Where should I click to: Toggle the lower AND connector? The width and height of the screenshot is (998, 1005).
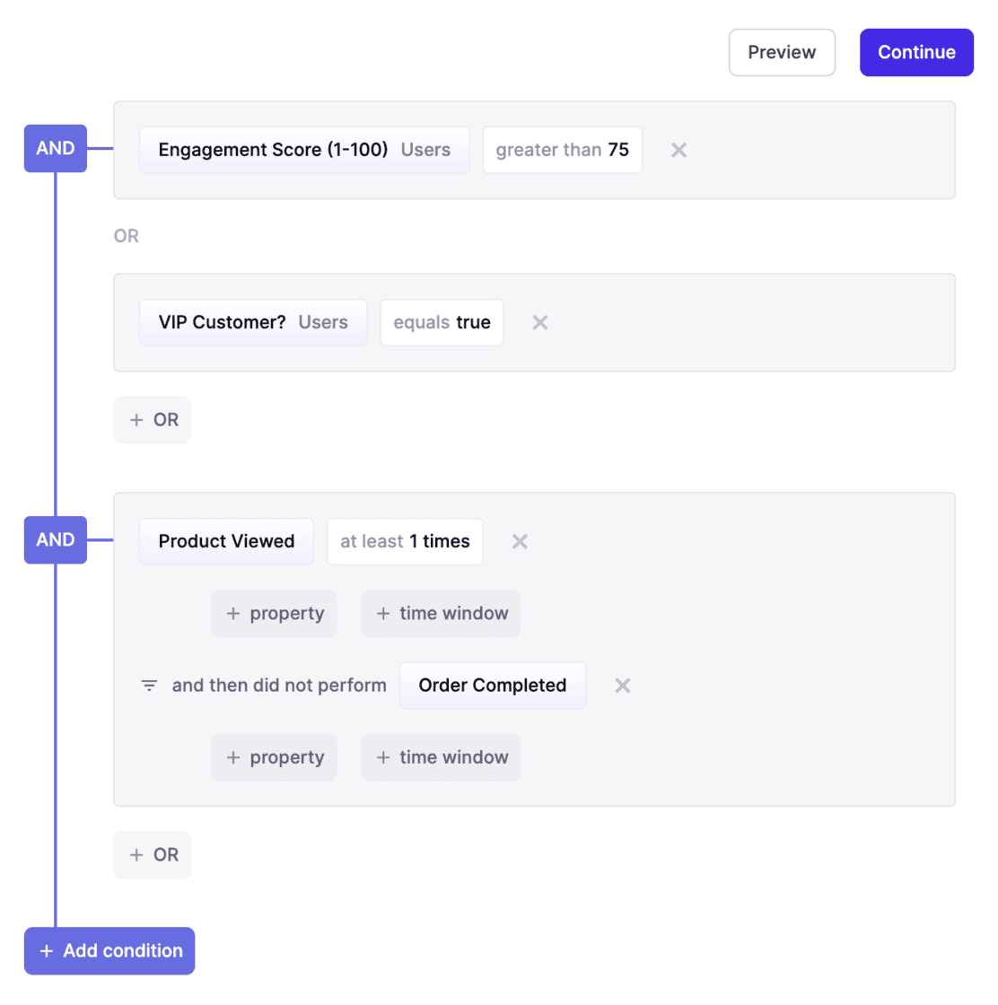pos(55,539)
